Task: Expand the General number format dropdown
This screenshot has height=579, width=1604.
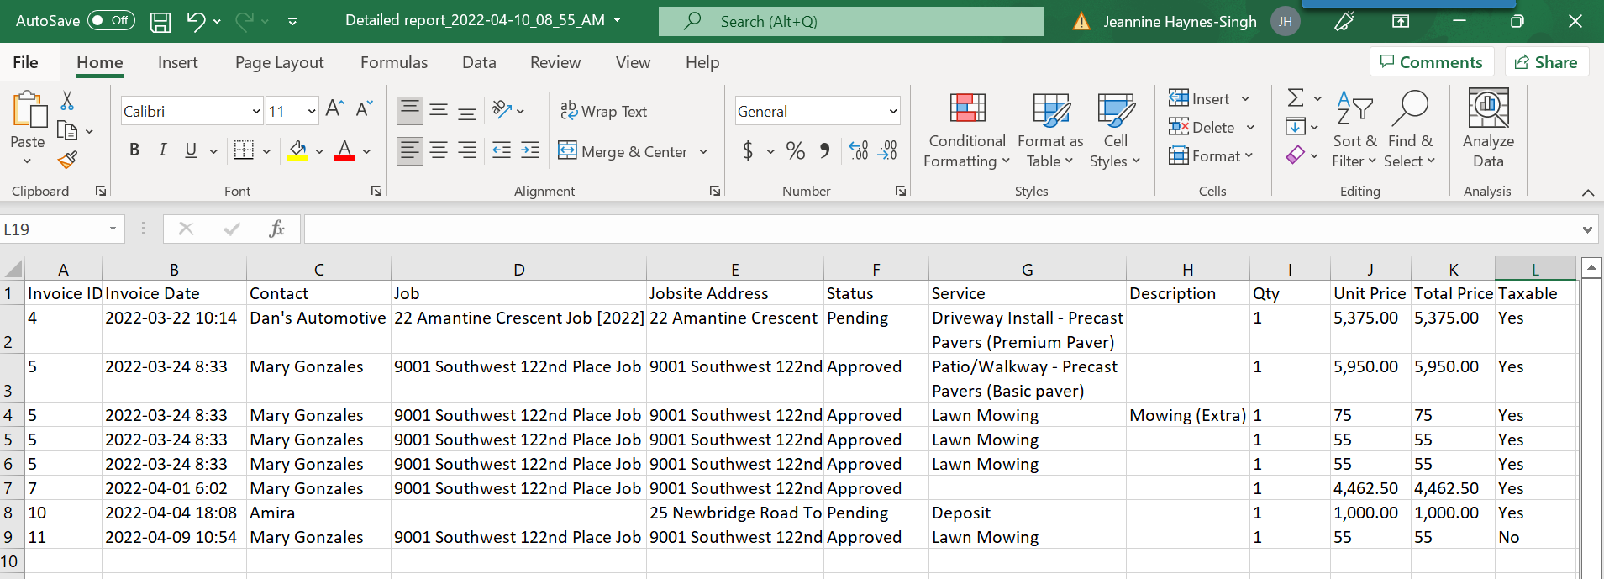Action: tap(892, 112)
